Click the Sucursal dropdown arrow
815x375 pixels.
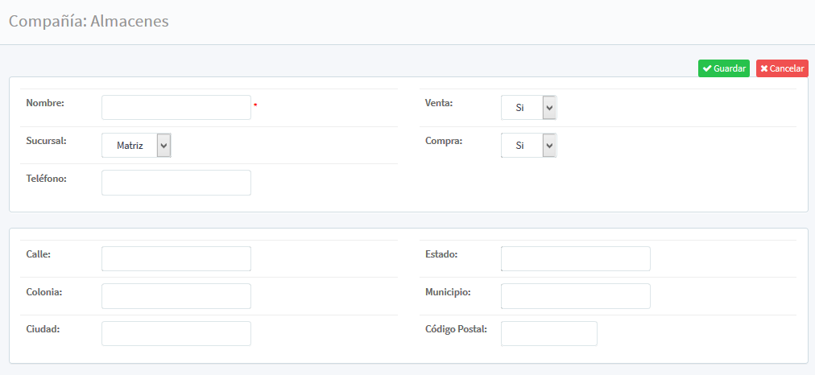(164, 146)
